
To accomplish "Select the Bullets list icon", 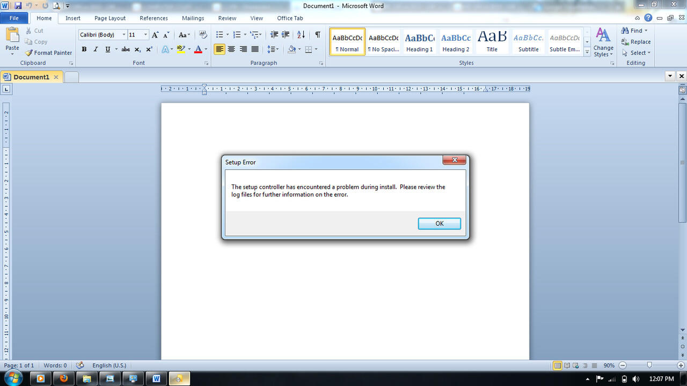I will tap(219, 35).
